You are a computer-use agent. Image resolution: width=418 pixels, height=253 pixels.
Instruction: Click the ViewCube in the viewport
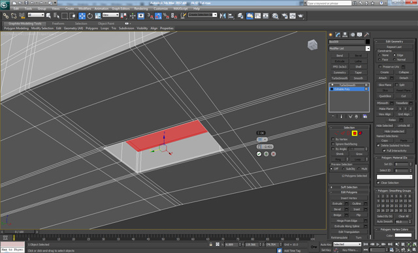click(312, 45)
